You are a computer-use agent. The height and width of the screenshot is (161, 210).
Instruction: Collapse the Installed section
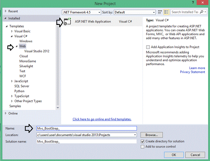pyautogui.click(x=5, y=18)
